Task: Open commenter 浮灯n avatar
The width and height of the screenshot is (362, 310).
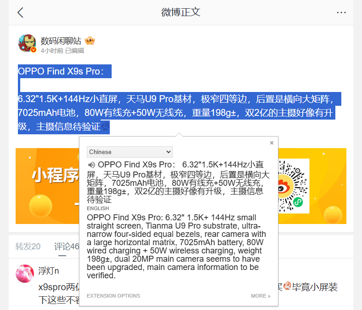Action: pos(25,274)
